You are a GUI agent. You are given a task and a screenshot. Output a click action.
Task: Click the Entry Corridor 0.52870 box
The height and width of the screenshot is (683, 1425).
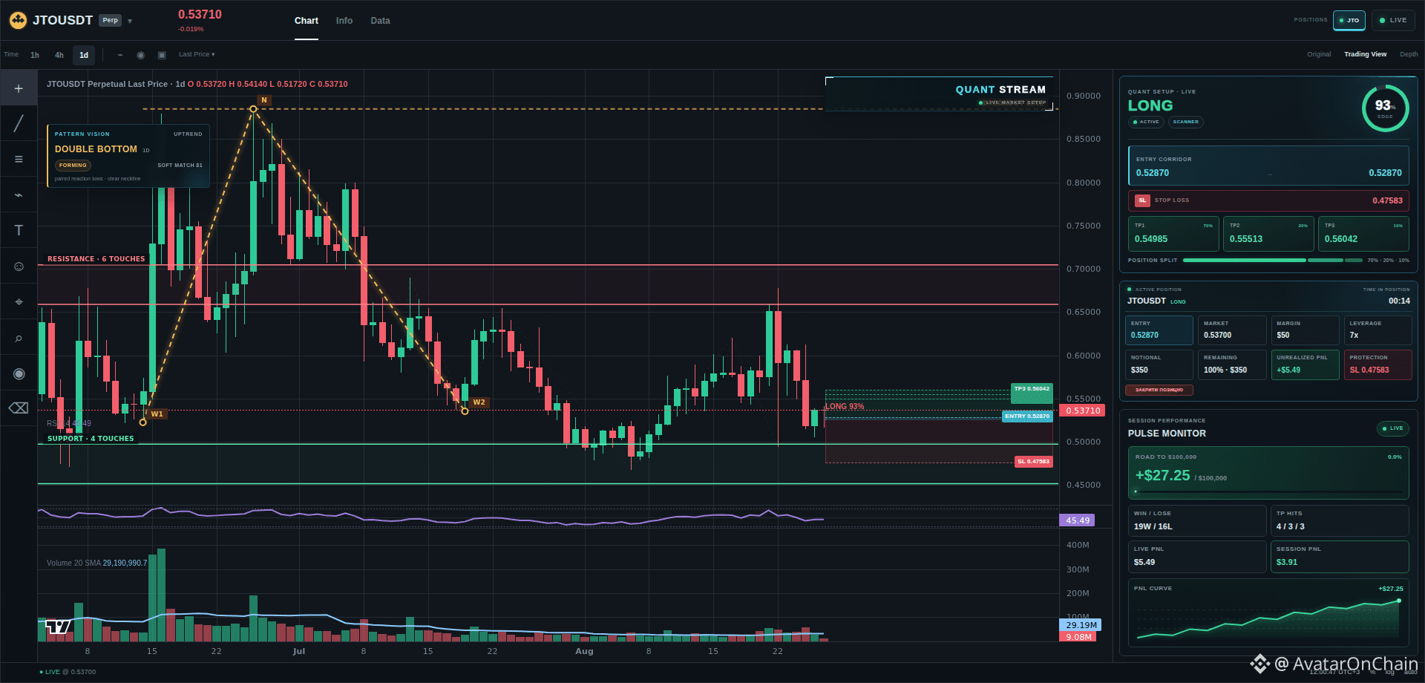1268,166
